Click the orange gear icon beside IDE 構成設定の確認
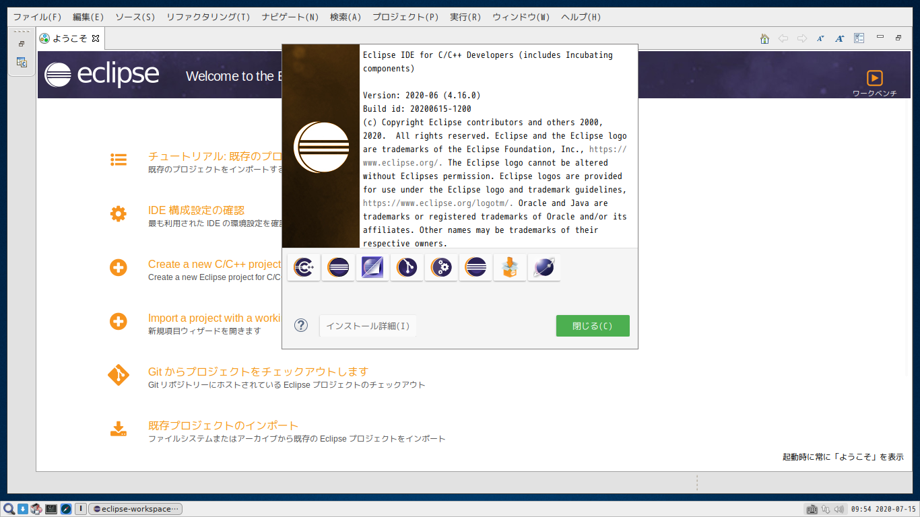 119,214
